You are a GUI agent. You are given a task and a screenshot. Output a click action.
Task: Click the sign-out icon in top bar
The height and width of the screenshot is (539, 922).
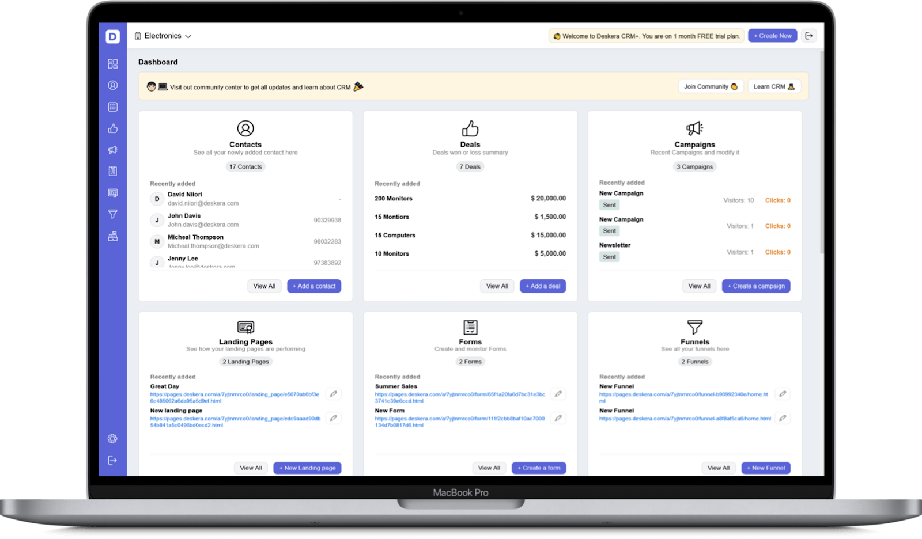pyautogui.click(x=809, y=36)
